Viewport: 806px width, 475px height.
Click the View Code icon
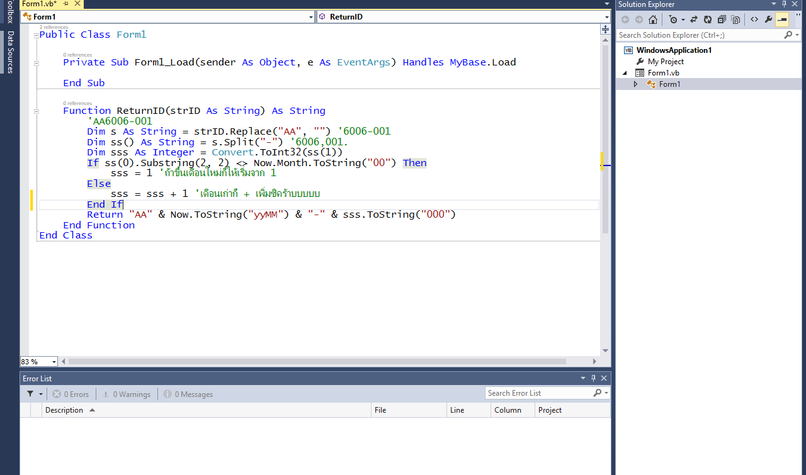pyautogui.click(x=754, y=20)
